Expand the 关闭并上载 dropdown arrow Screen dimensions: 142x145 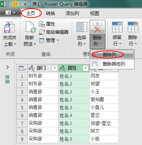15,44
